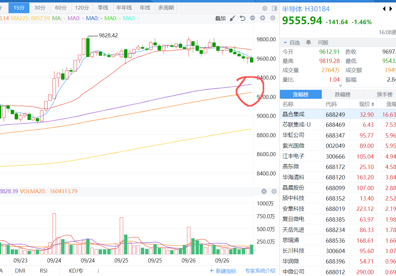Switch to 跌幅榜 tab
The width and height of the screenshot is (396, 276).
pyautogui.click(x=343, y=94)
